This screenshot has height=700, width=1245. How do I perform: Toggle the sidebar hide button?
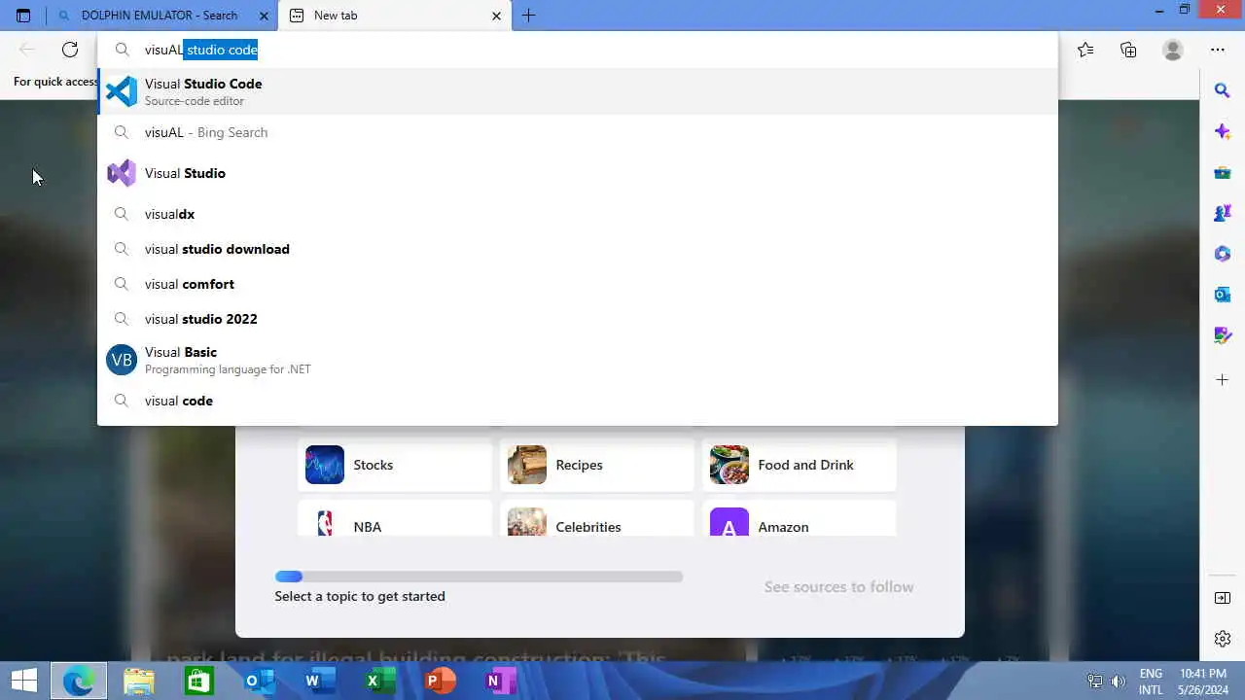point(1223,598)
